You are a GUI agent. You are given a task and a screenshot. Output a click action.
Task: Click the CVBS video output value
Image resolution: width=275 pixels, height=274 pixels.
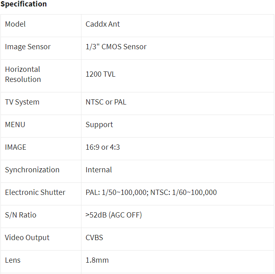click(94, 238)
